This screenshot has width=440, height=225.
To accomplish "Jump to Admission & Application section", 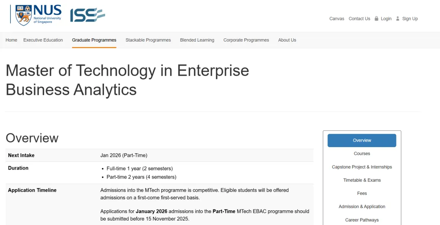I will (x=362, y=207).
